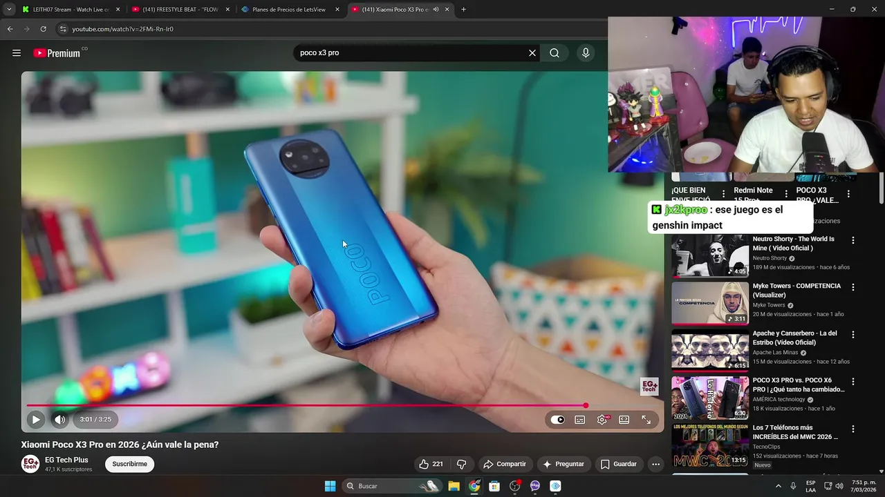View site information icon in address bar
885x497 pixels.
tap(63, 29)
